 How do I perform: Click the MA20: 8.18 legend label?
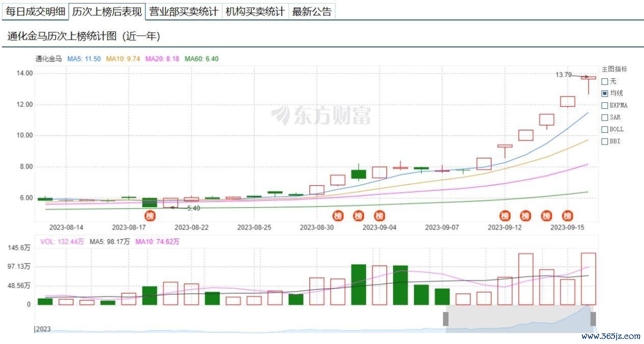(162, 59)
